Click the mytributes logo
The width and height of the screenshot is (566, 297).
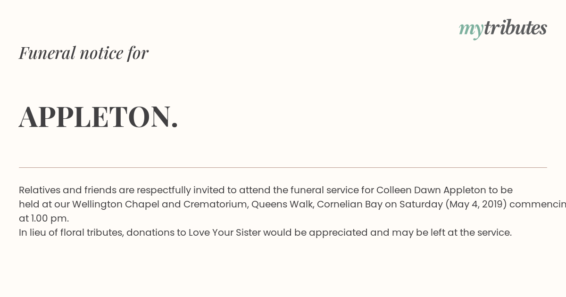click(503, 29)
